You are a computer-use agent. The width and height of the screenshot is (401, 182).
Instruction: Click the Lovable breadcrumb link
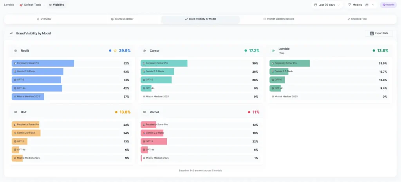9,5
